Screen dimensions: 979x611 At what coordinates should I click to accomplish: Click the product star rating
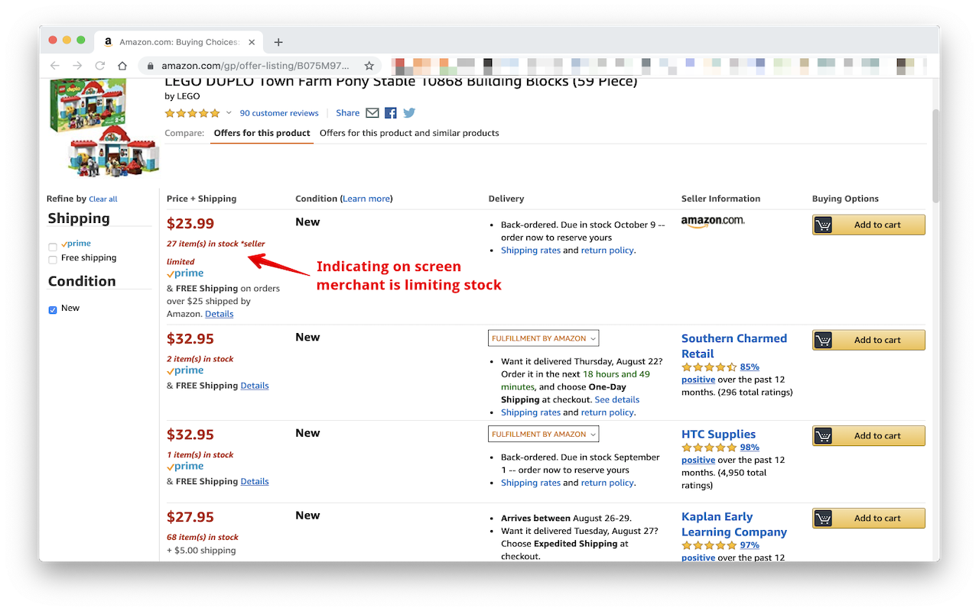point(192,113)
